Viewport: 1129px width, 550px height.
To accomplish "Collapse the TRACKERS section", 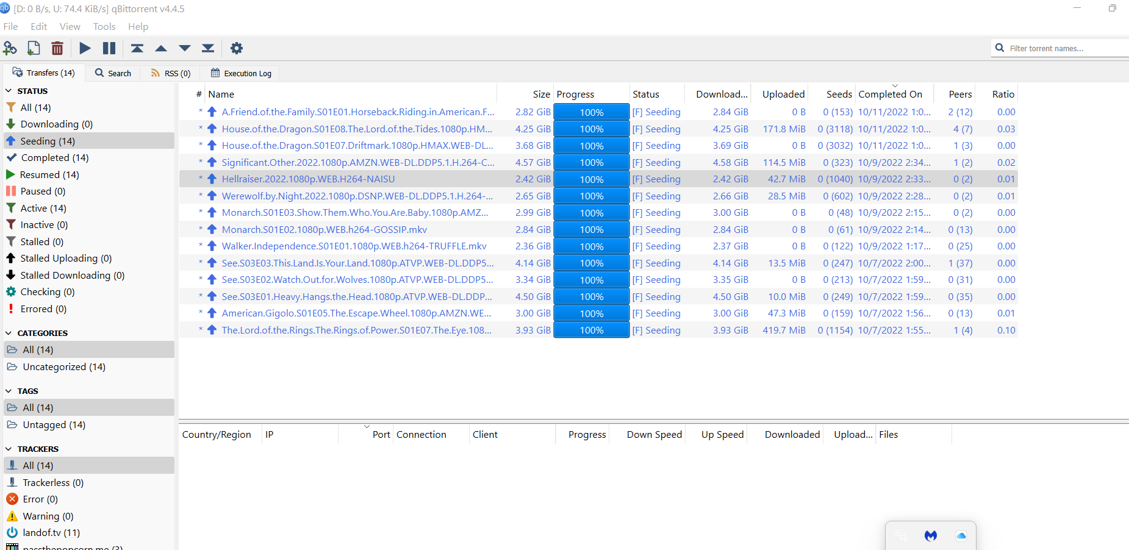I will pos(9,449).
